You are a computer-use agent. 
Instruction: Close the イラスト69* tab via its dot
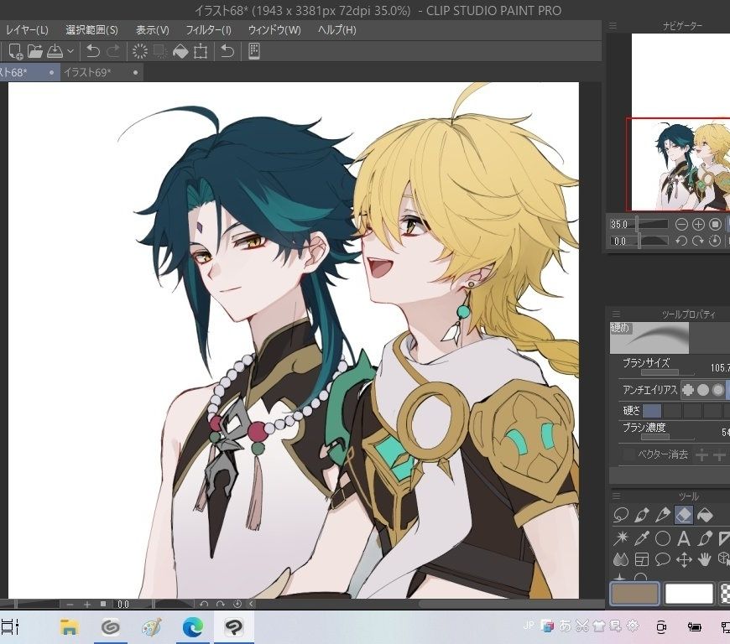coord(135,73)
